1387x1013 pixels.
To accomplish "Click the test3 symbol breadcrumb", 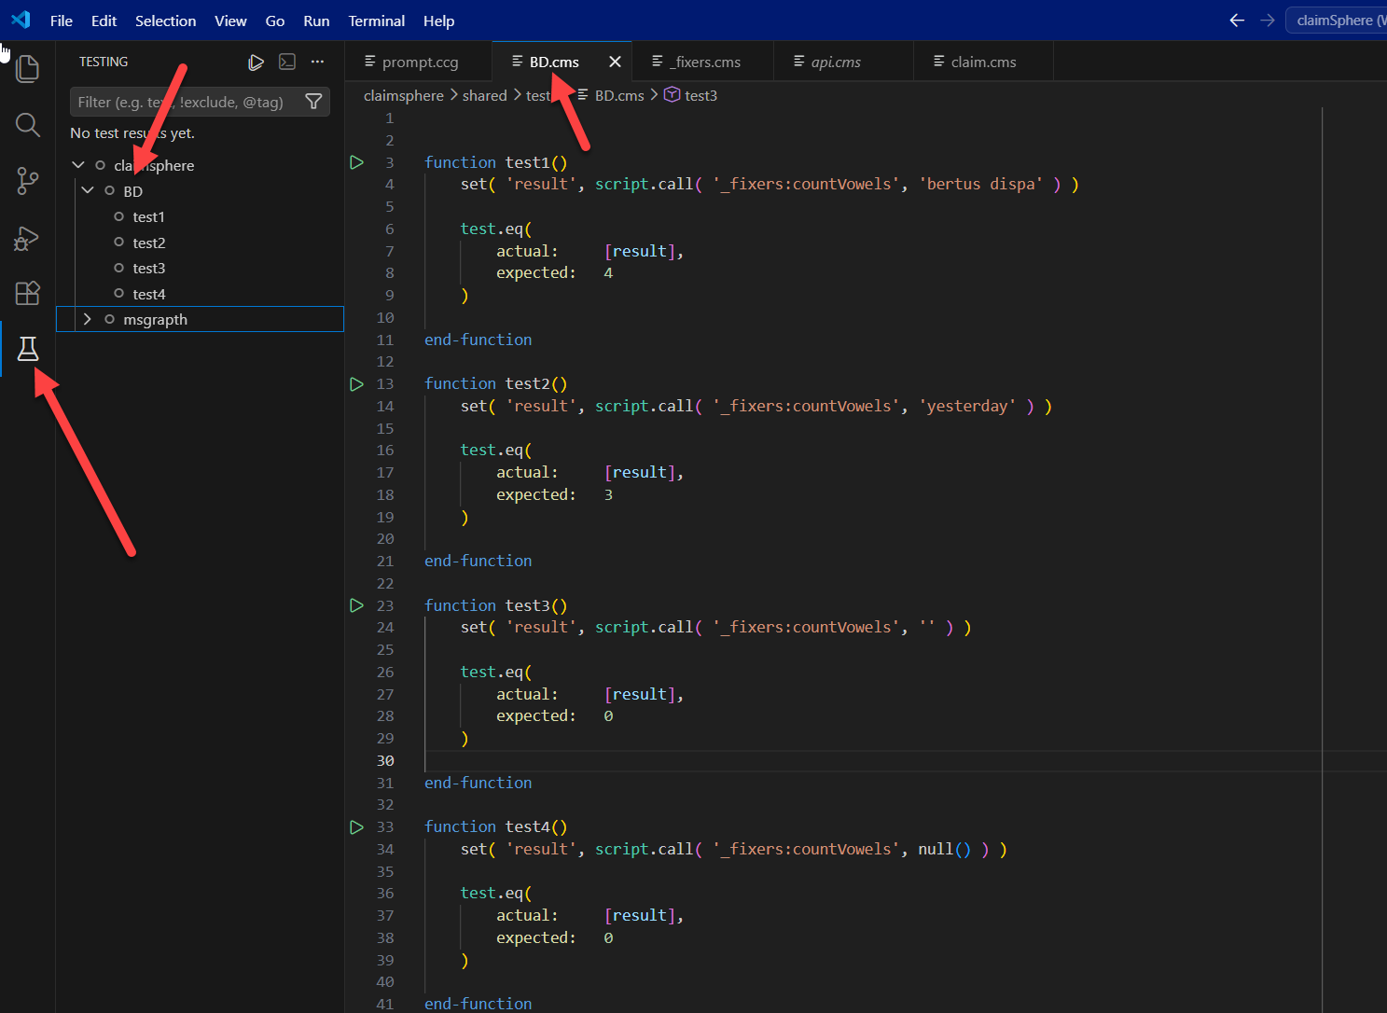I will pos(691,95).
